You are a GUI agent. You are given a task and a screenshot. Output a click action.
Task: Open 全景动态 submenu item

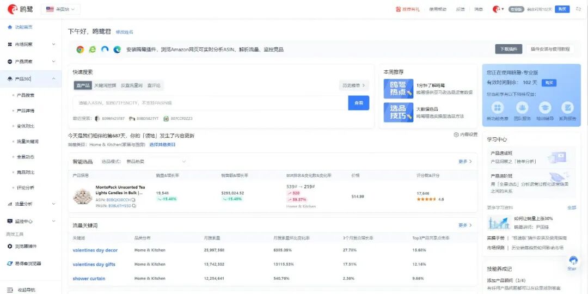(x=26, y=157)
